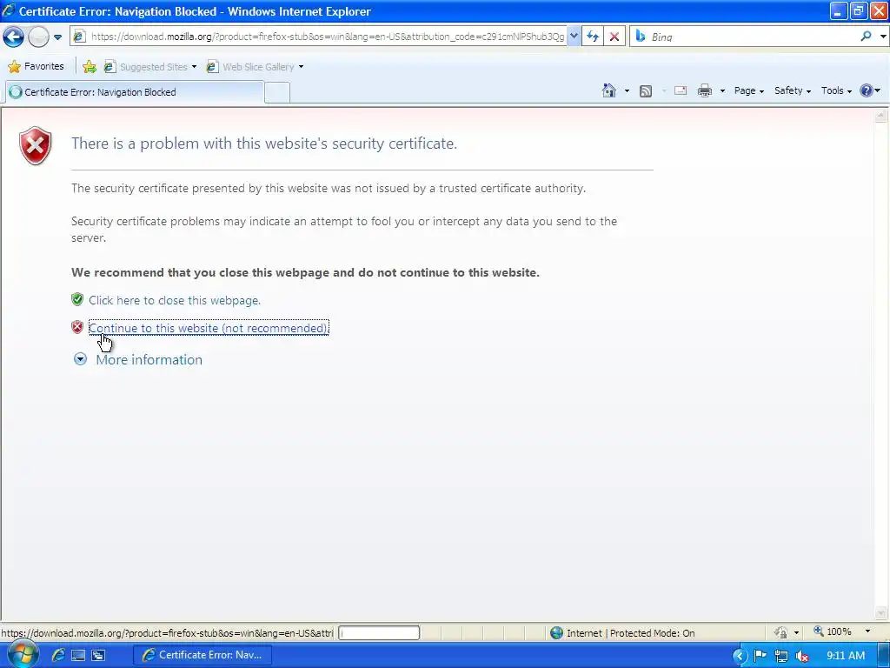Click the Refresh page icon

coord(593,37)
